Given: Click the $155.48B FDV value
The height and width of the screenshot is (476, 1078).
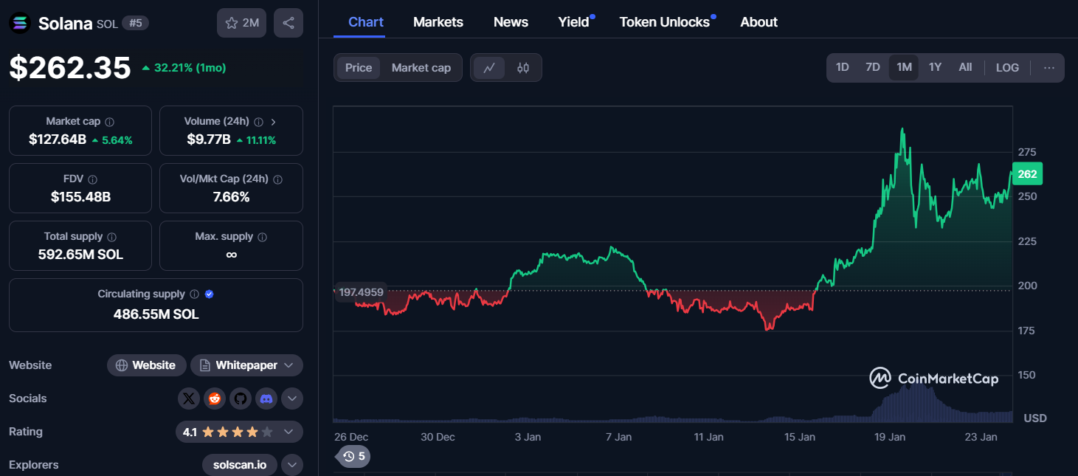Looking at the screenshot, I should (80, 197).
